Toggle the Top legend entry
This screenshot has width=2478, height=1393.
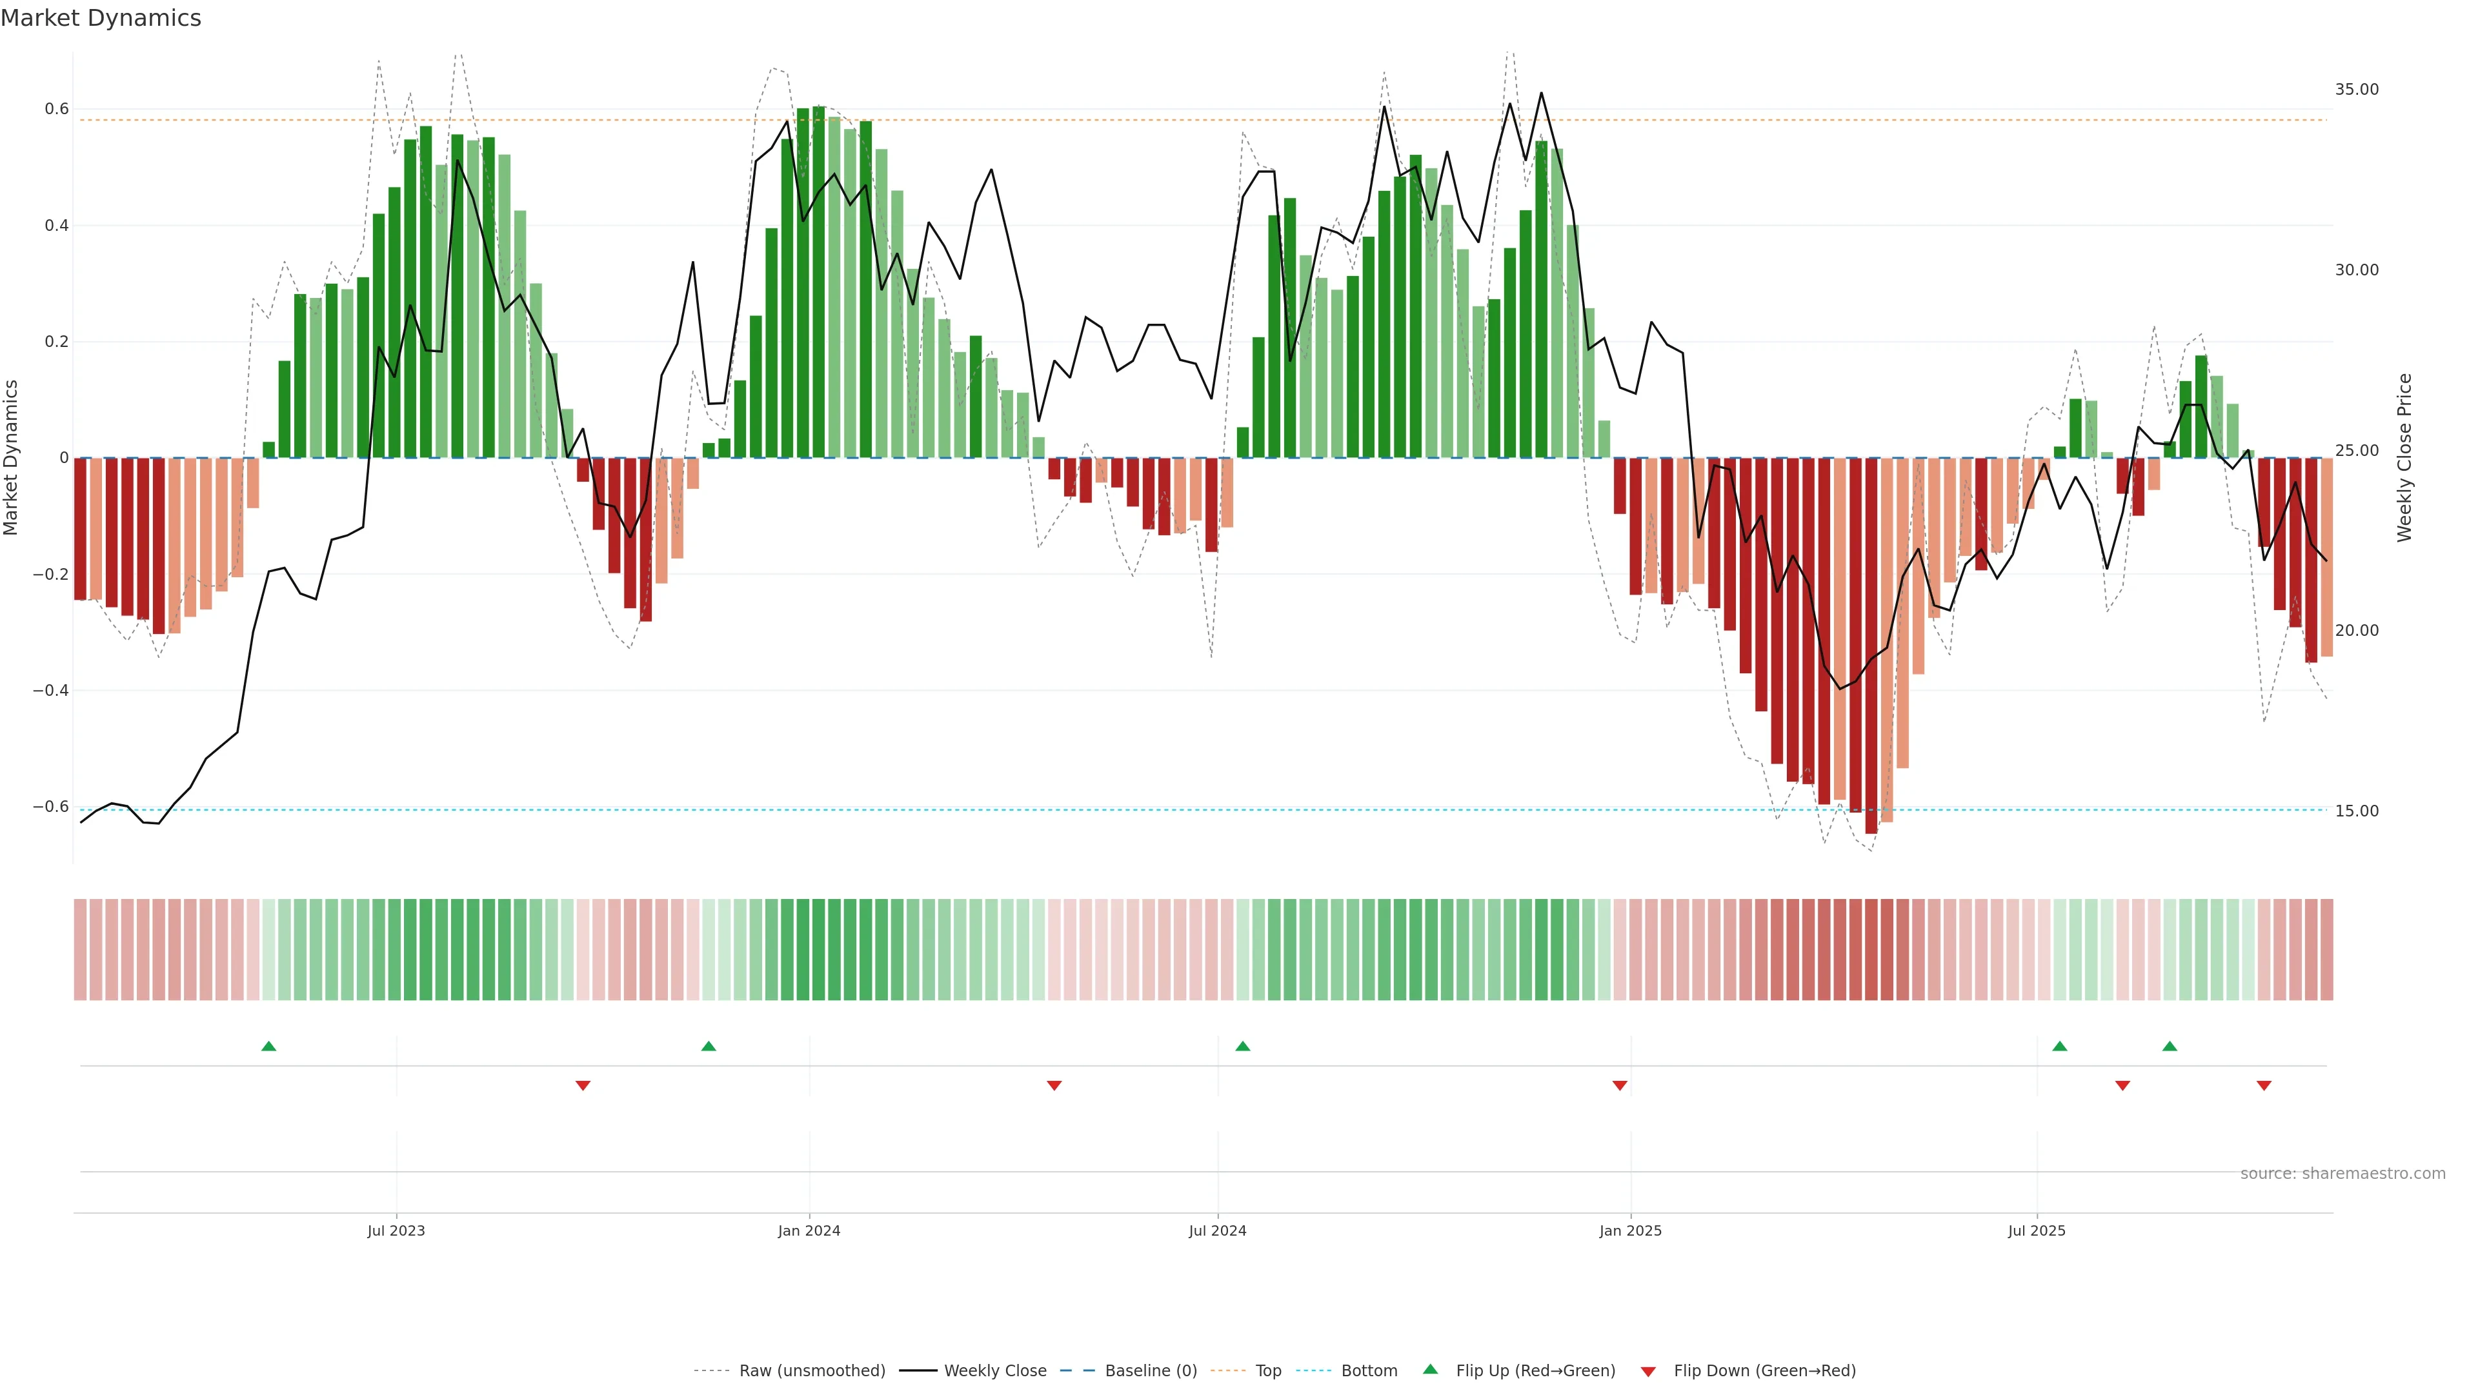coord(1268,1371)
